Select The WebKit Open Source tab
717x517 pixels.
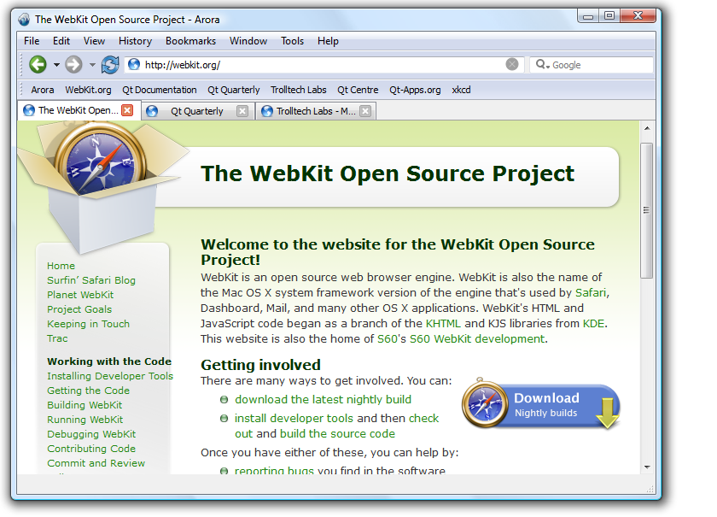(x=78, y=110)
